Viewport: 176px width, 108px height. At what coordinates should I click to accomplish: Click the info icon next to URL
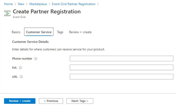coord(21,77)
